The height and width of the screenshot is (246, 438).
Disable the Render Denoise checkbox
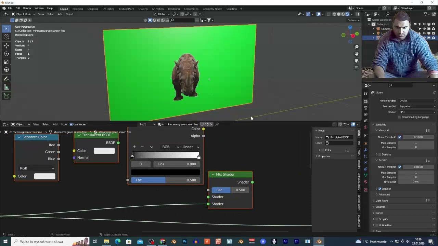click(x=380, y=189)
